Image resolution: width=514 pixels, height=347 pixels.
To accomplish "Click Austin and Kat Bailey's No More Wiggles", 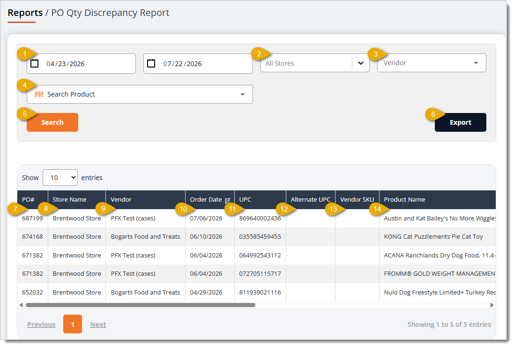I will click(440, 219).
